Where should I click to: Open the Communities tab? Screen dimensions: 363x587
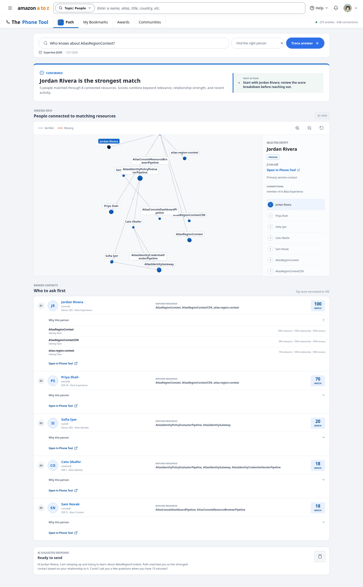150,22
